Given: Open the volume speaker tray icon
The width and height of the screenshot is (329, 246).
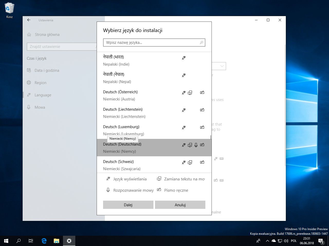Looking at the screenshot, I should [286, 241].
